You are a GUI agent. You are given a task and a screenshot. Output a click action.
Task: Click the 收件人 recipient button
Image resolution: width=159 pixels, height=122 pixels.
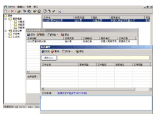coord(49,58)
